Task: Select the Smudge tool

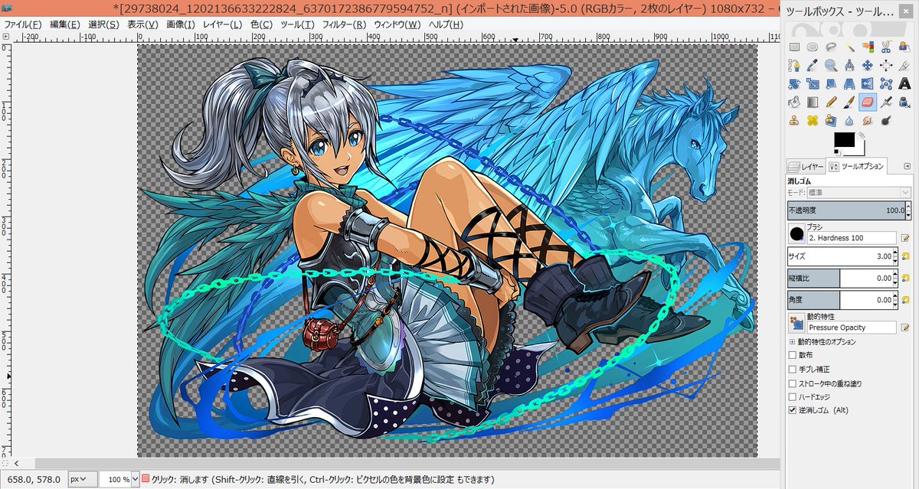Action: point(868,120)
